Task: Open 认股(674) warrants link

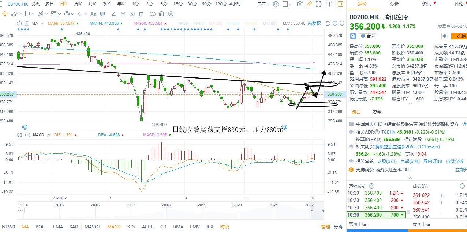Action: point(387,161)
